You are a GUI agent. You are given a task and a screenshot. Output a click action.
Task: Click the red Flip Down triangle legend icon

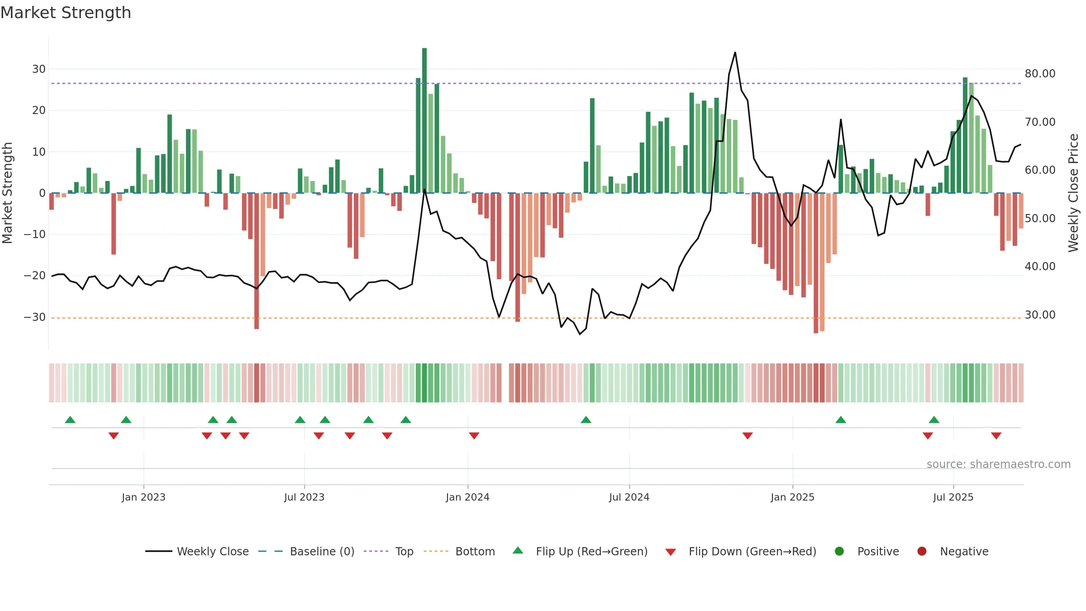tap(671, 552)
